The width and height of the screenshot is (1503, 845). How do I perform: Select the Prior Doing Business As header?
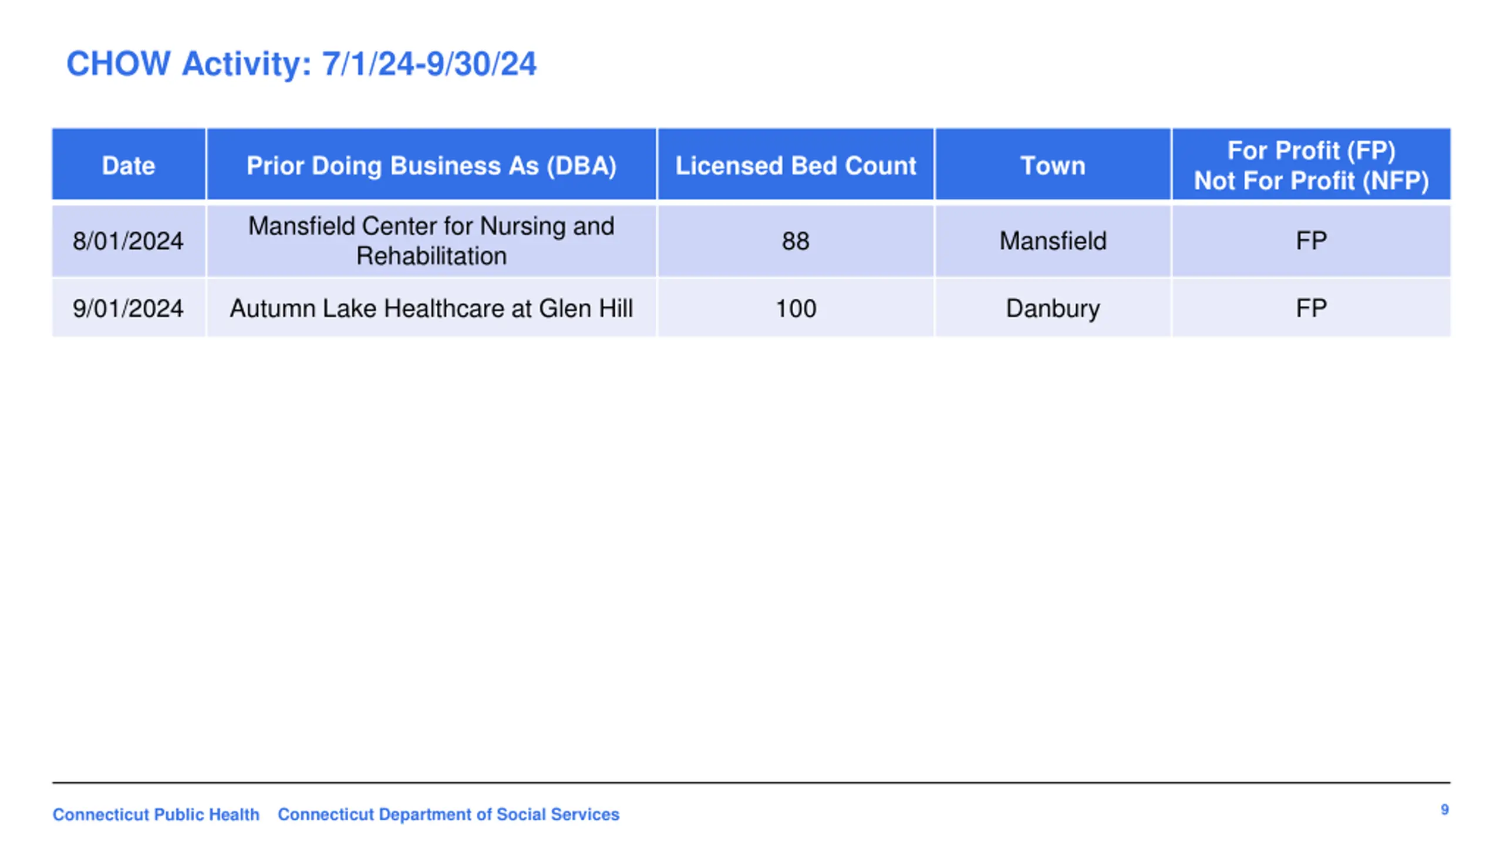coord(432,164)
